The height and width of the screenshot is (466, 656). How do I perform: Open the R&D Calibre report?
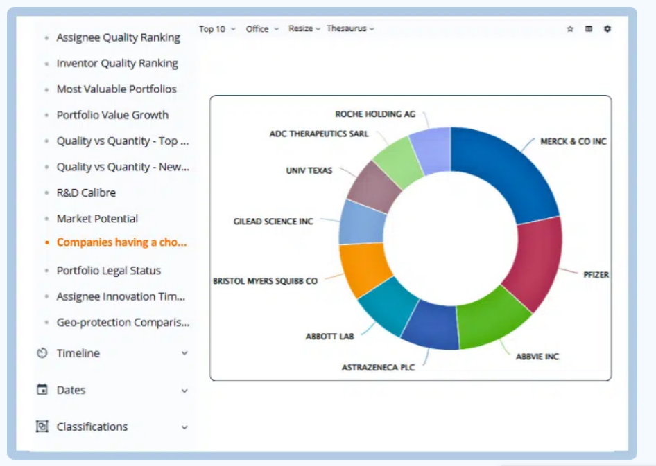tap(86, 192)
